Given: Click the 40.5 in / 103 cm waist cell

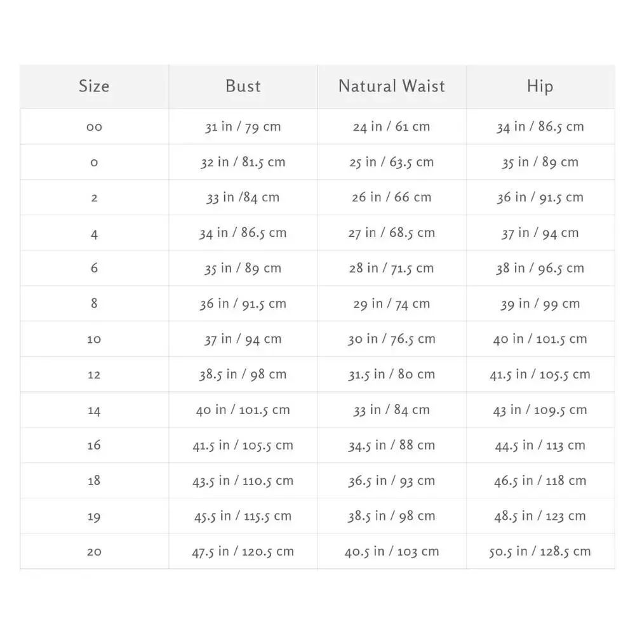Looking at the screenshot, I should 392,552.
